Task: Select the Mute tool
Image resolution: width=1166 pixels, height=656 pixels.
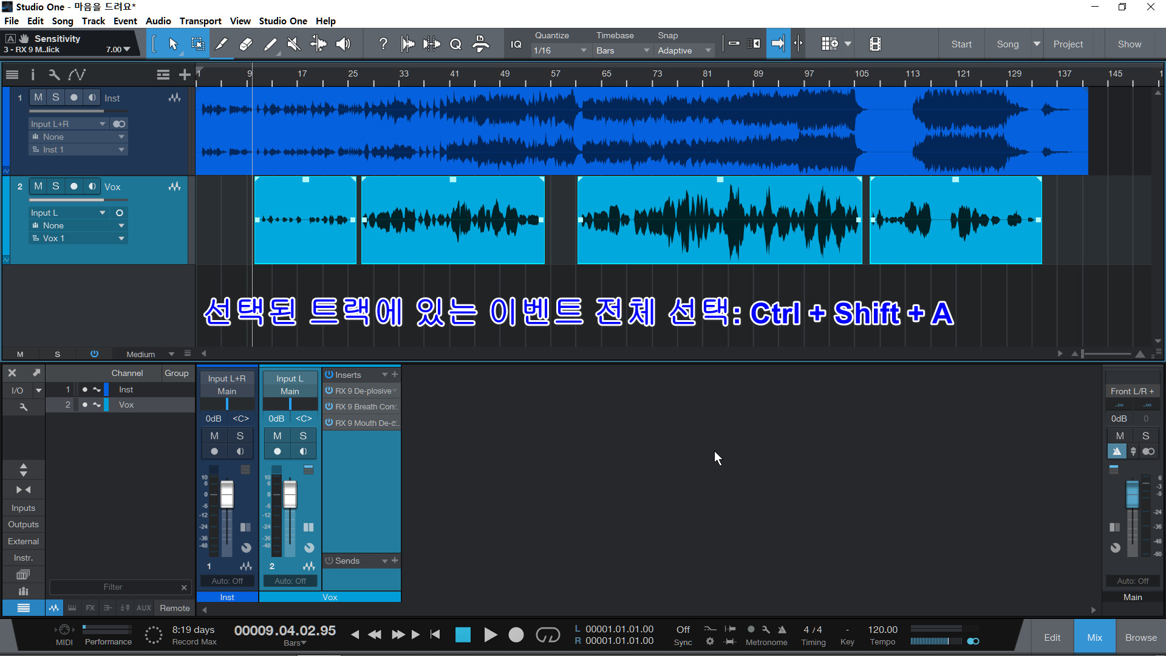Action: click(x=294, y=44)
